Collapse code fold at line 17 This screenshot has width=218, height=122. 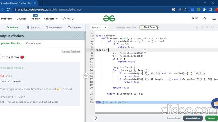(x=94, y=79)
